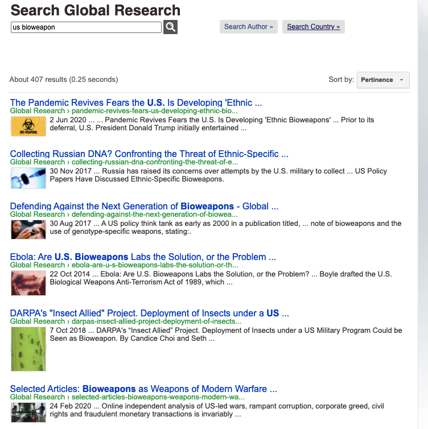The width and height of the screenshot is (428, 429).
Task: Click the green URL "defending-against-the-next-generation-of-biowea..."
Action: 155,214
